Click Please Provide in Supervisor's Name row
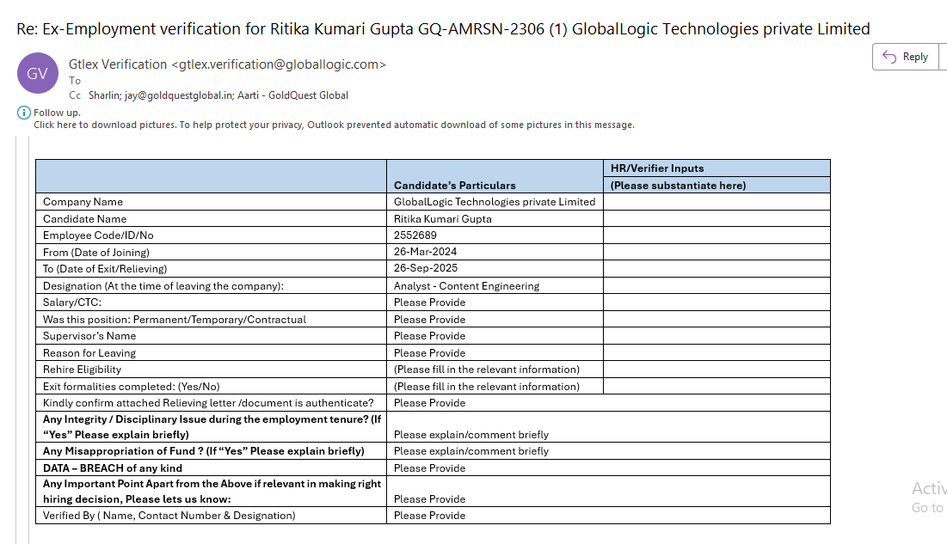The height and width of the screenshot is (544, 947). tap(429, 336)
